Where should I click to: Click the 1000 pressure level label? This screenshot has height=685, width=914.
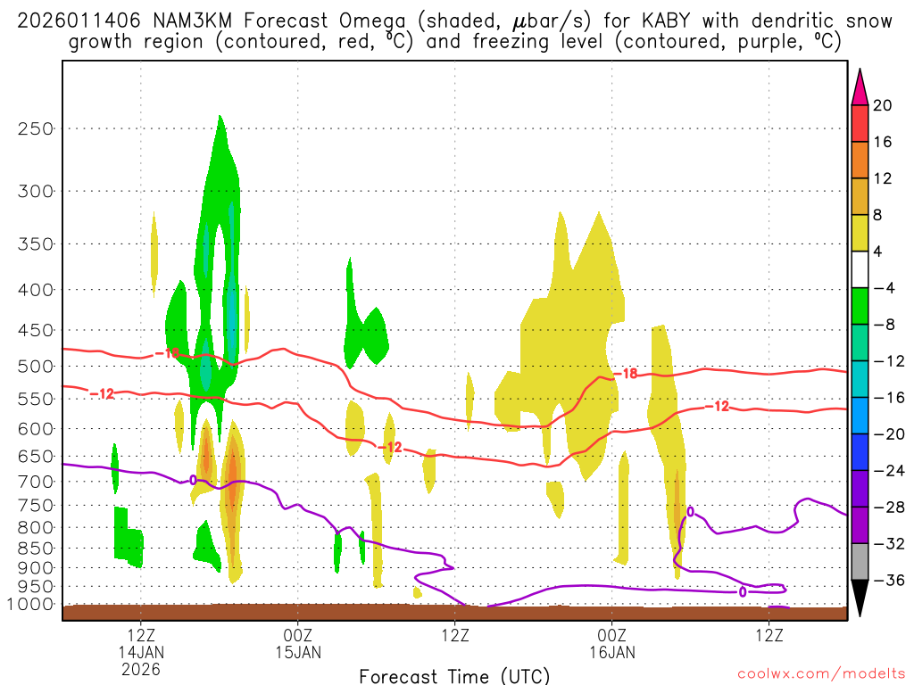[x=30, y=604]
